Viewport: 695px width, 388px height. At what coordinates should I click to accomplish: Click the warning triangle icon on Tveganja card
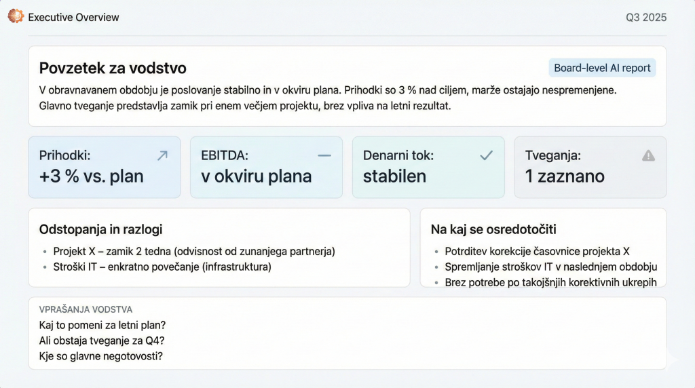point(648,155)
